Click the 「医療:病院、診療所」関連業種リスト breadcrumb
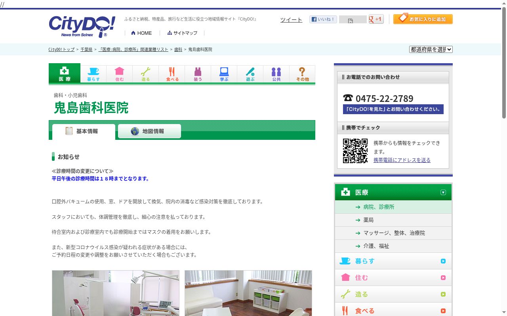 tap(133, 49)
